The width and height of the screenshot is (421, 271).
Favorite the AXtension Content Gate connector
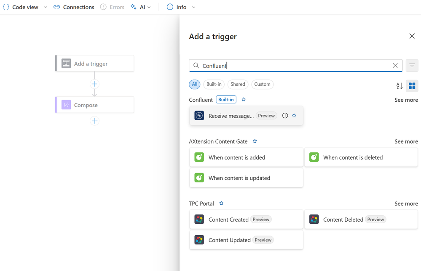tap(255, 141)
